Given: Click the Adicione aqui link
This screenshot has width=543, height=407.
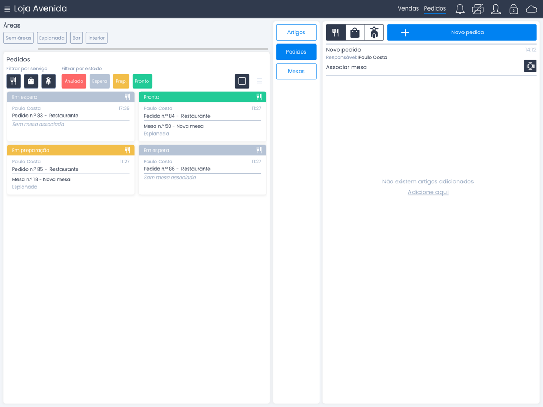Looking at the screenshot, I should [x=427, y=192].
